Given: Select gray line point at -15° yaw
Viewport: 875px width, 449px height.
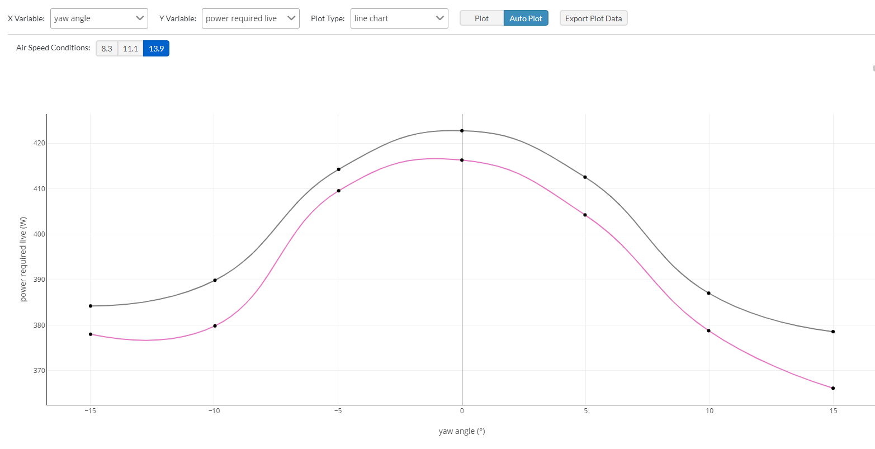Looking at the screenshot, I should pyautogui.click(x=91, y=306).
